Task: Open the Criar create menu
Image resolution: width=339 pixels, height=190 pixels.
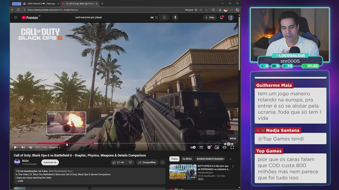Action: (x=209, y=17)
